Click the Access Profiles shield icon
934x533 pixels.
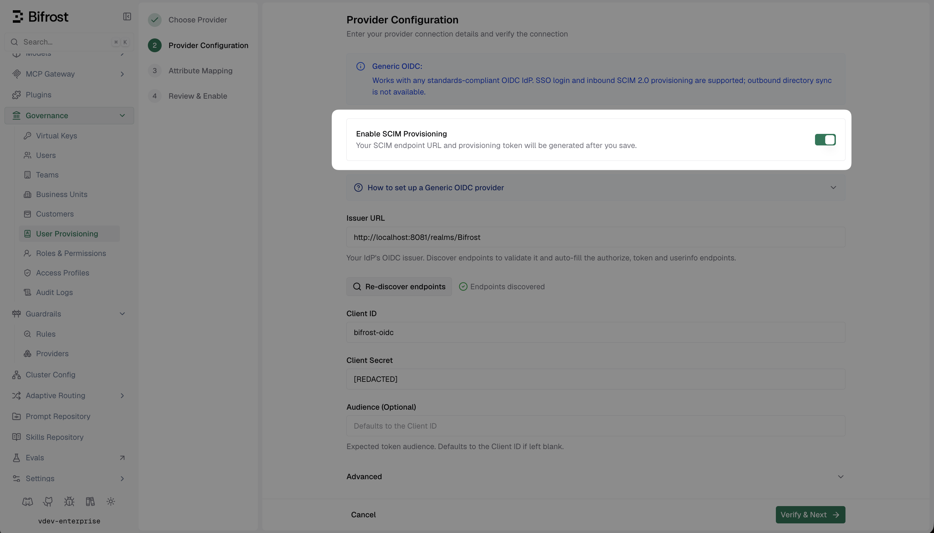(28, 273)
